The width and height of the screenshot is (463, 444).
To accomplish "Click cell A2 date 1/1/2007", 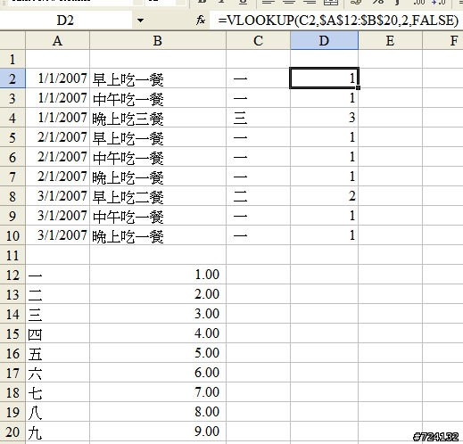I will (x=57, y=78).
